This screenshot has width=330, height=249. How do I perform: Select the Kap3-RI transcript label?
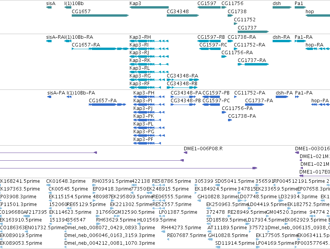pyautogui.click(x=139, y=45)
